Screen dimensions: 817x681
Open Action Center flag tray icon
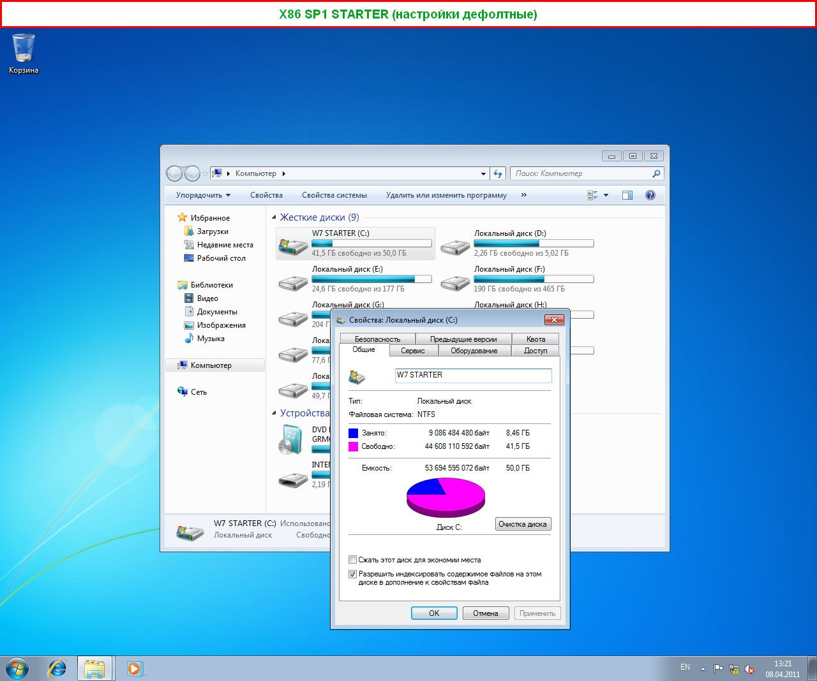point(719,669)
